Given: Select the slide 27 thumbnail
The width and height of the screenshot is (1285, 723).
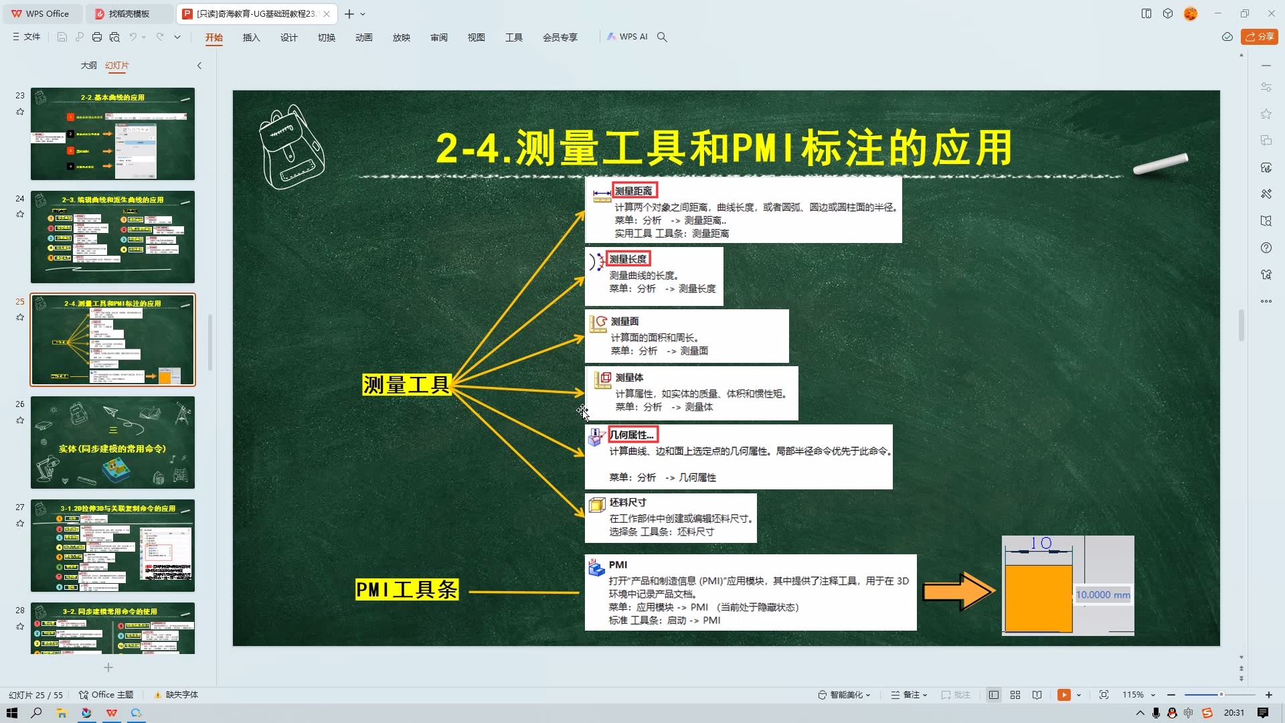Looking at the screenshot, I should (112, 546).
